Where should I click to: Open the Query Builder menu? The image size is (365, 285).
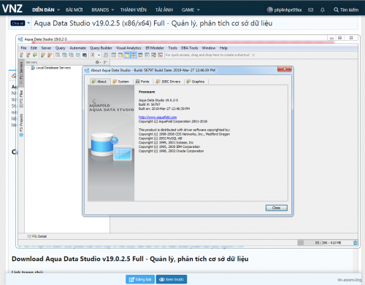coord(101,48)
